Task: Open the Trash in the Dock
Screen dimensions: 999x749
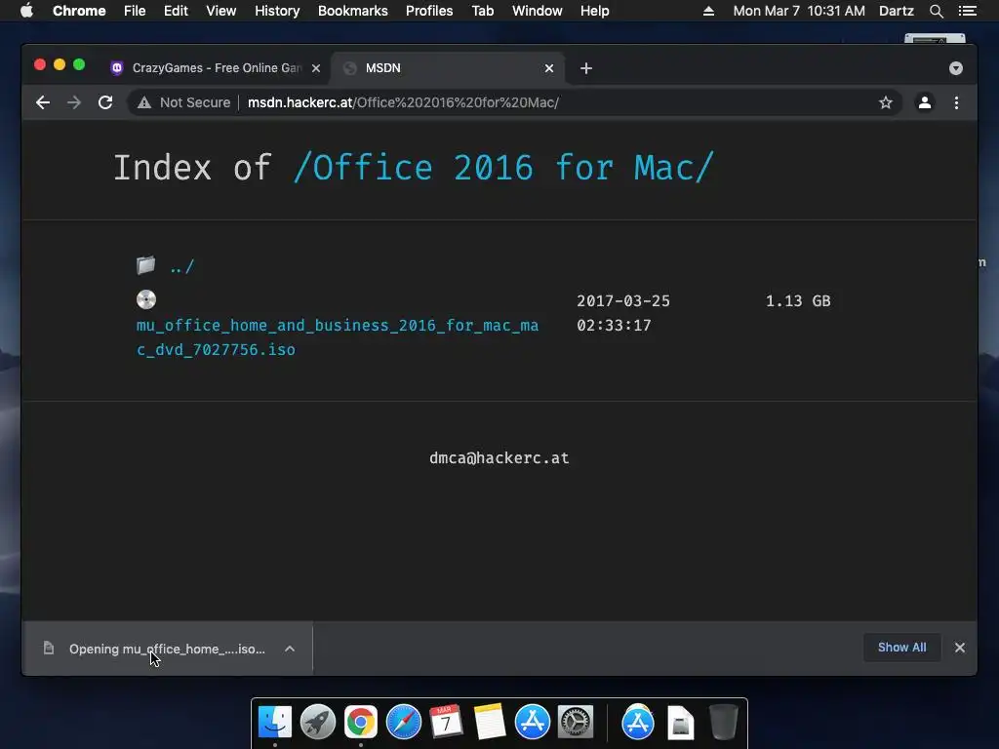Action: click(x=723, y=722)
